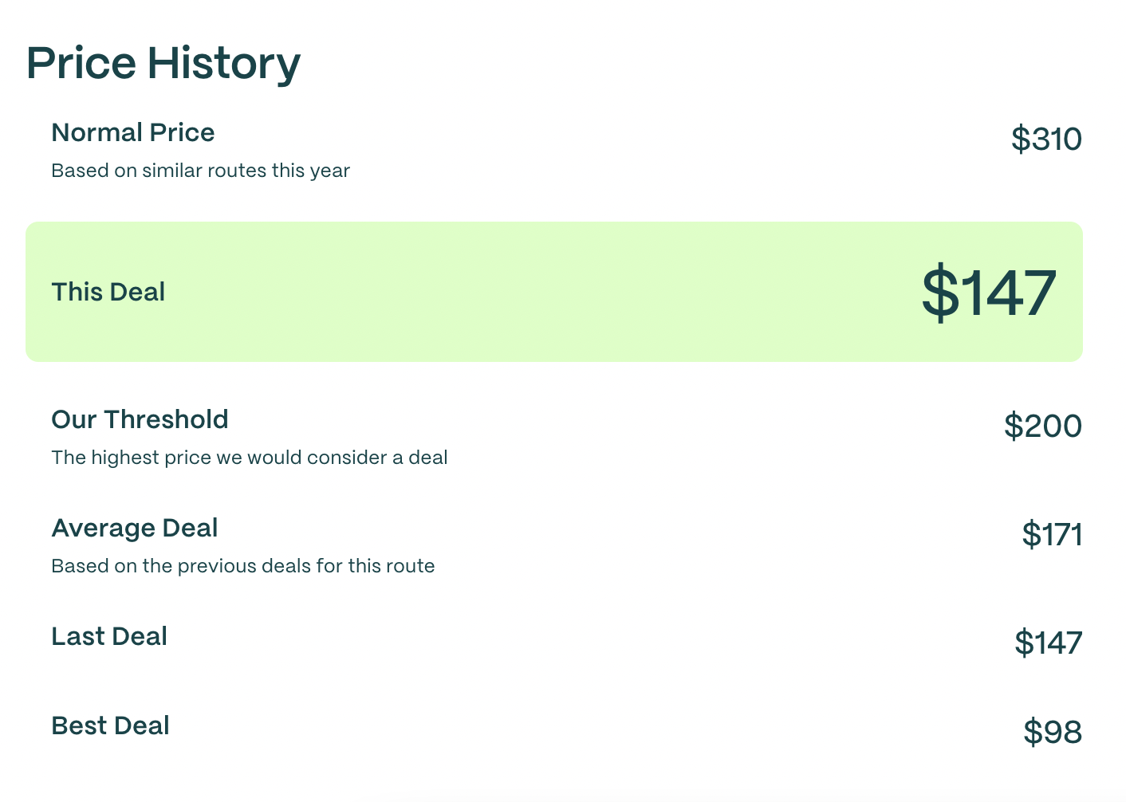Click 'Based on the previous deals' description
Screen dimensions: 1126x802
[243, 566]
